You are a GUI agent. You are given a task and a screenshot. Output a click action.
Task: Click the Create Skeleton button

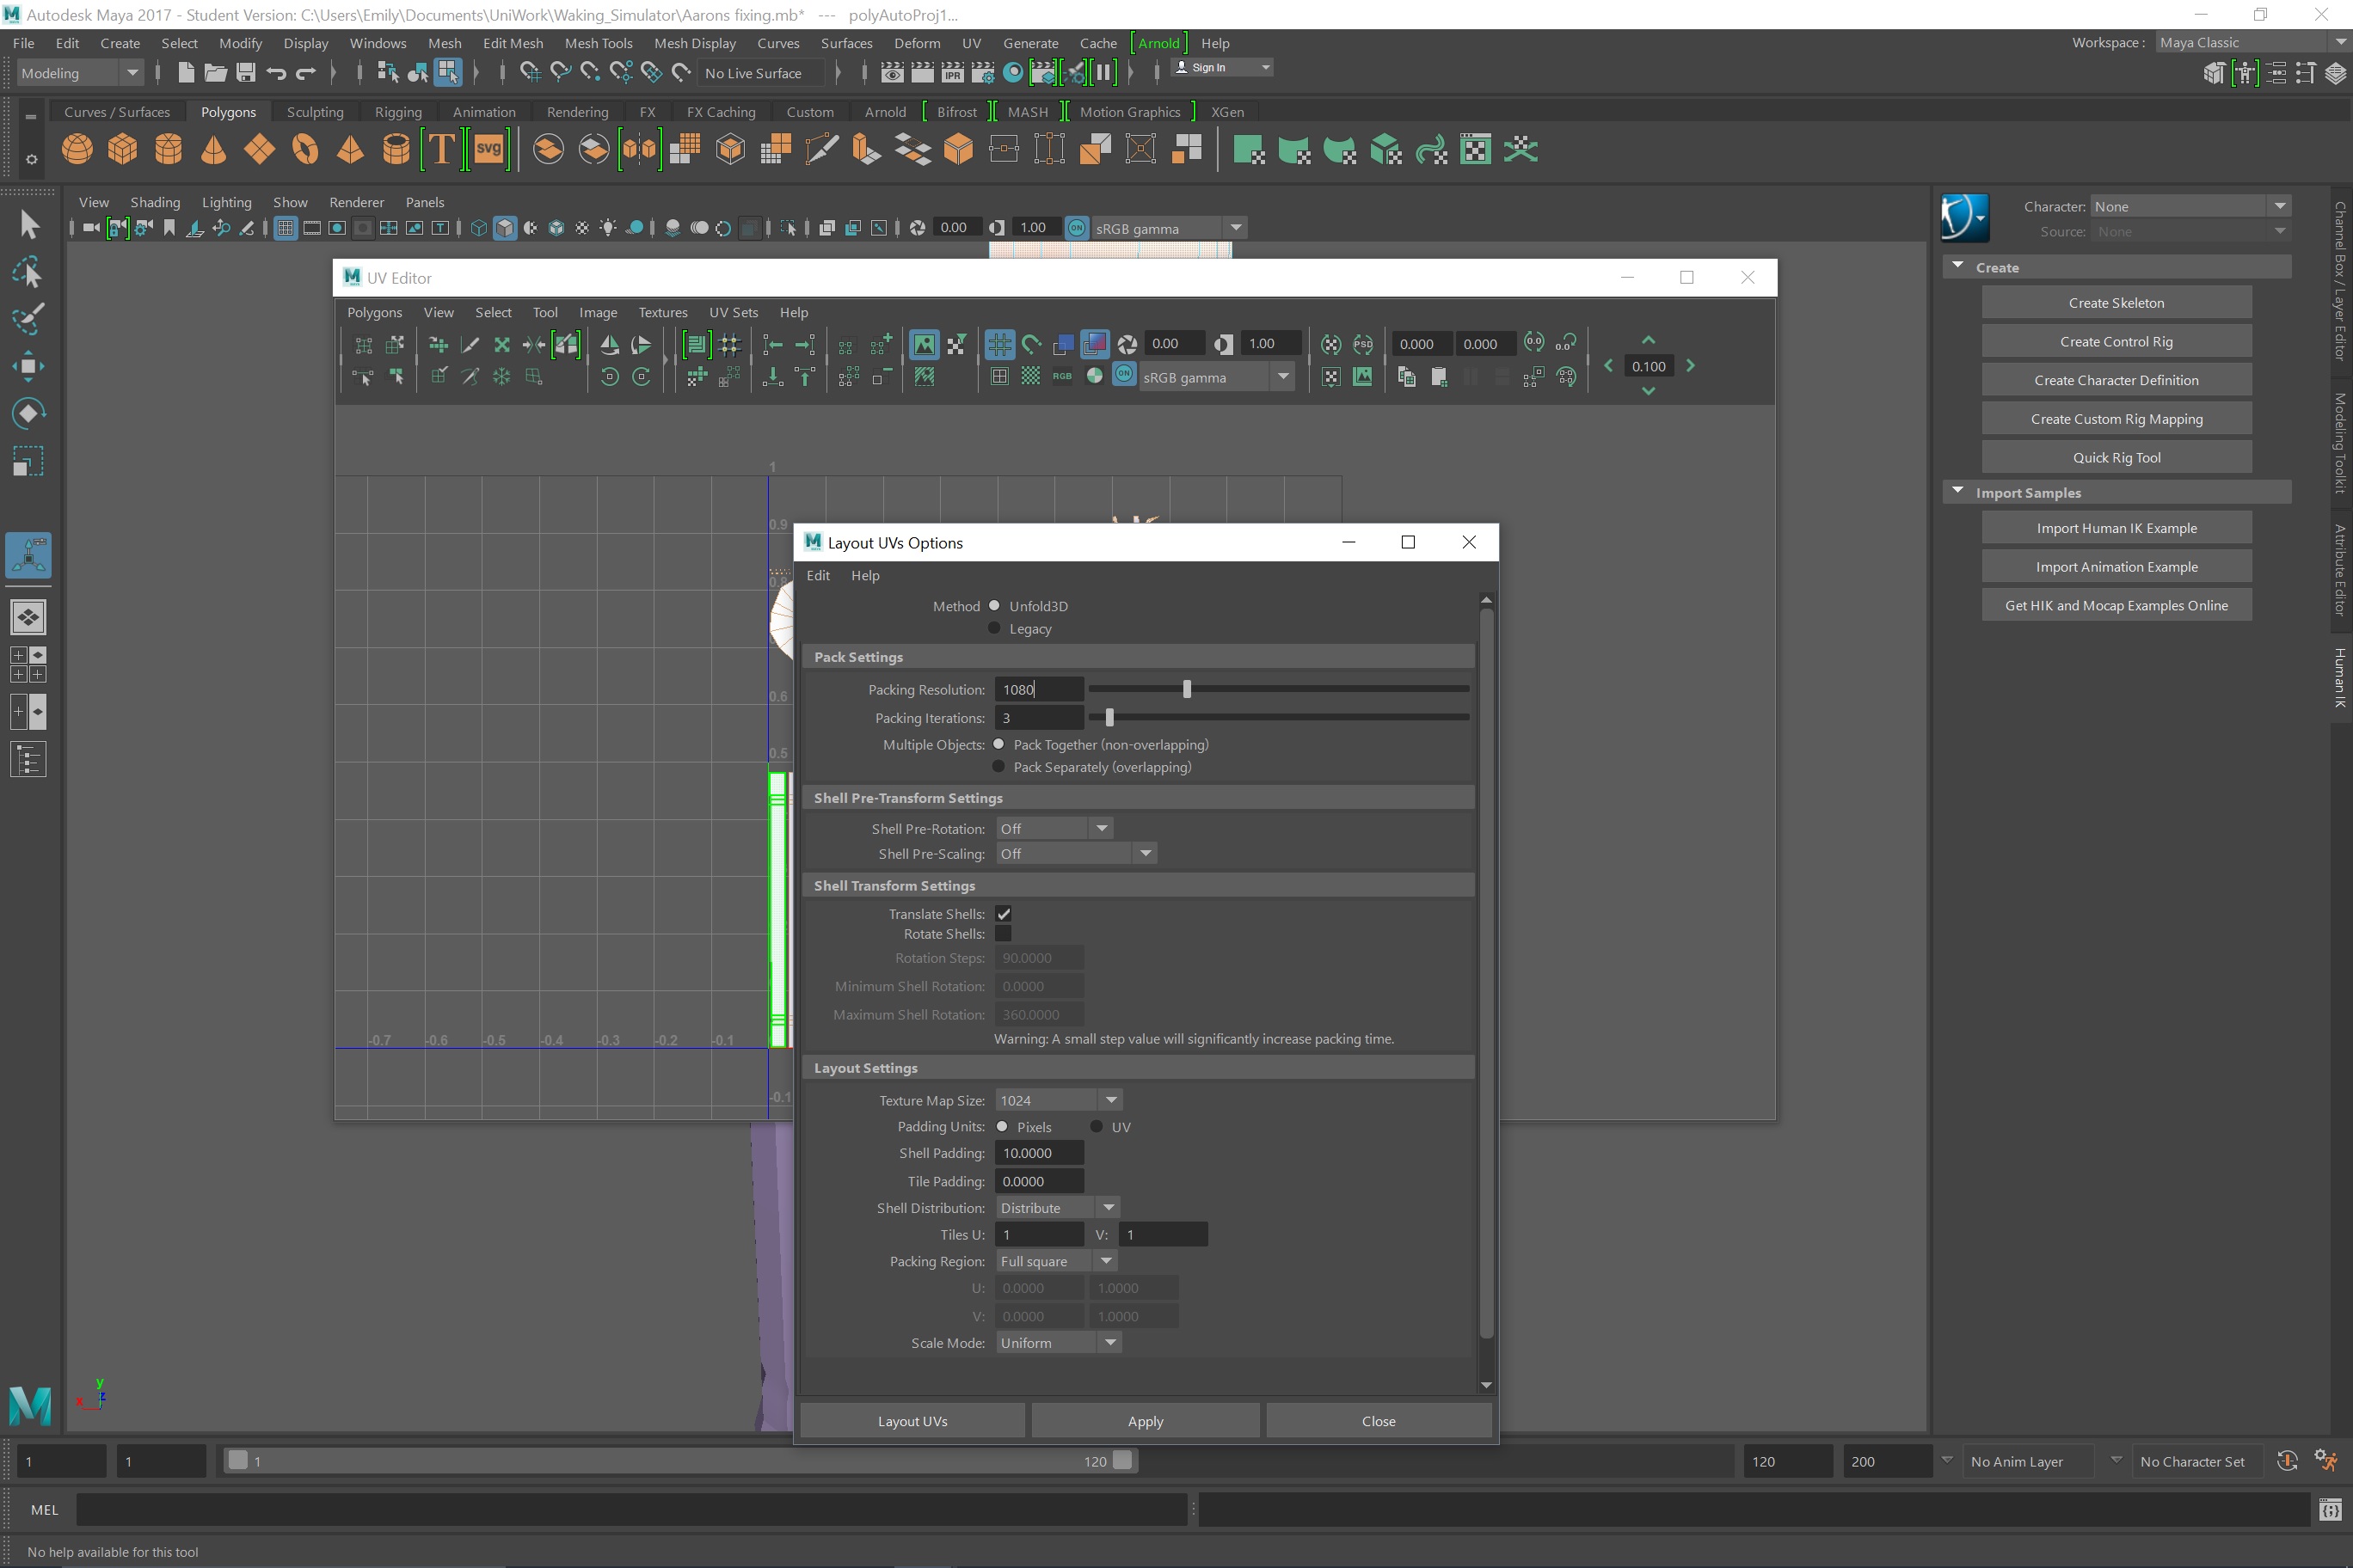(2115, 303)
